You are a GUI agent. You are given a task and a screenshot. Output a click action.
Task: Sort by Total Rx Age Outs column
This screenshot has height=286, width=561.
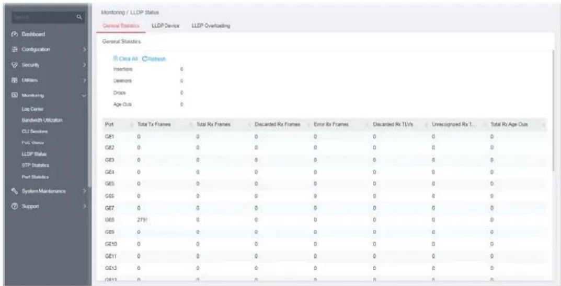pos(510,124)
